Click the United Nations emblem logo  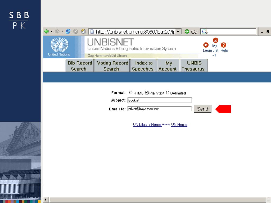click(x=59, y=45)
